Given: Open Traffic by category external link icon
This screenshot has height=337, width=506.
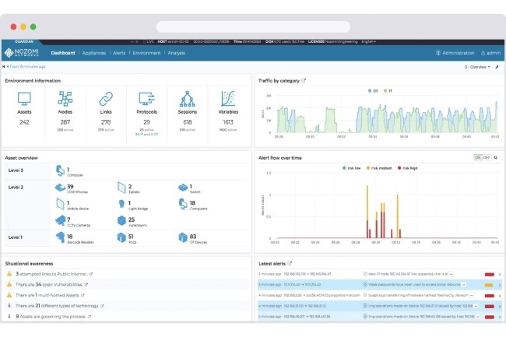Looking at the screenshot, I should pyautogui.click(x=304, y=80).
